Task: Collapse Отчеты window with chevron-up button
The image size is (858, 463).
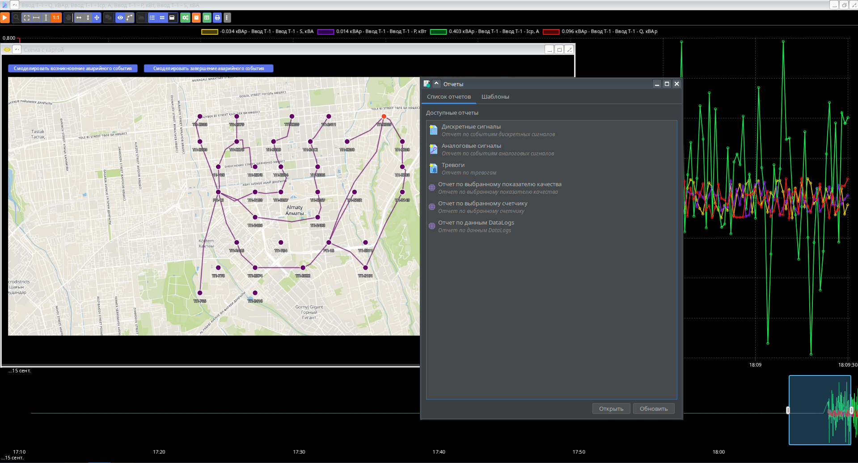Action: [436, 83]
